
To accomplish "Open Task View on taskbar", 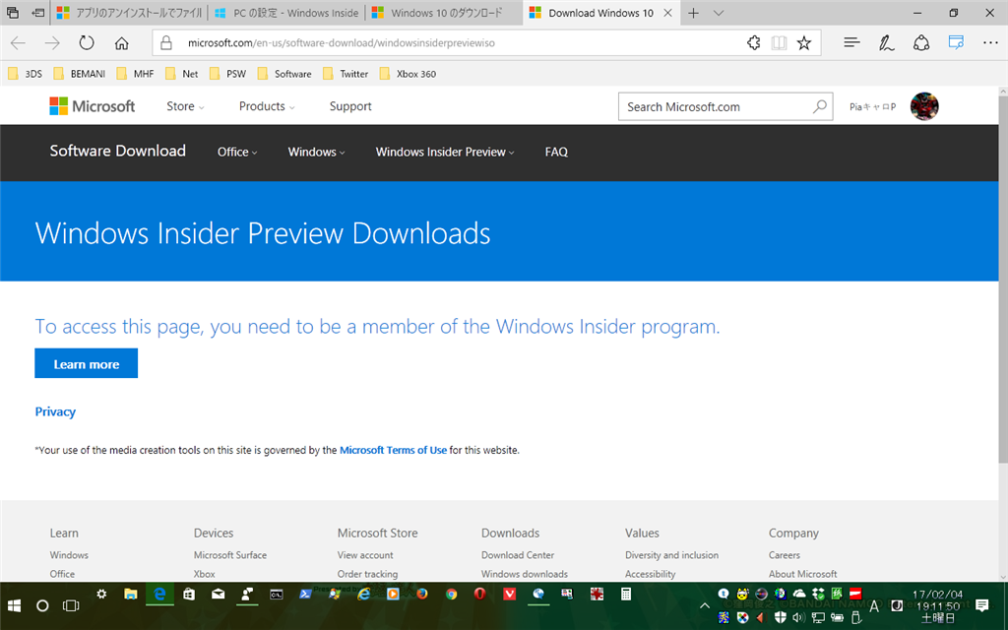I will pyautogui.click(x=71, y=605).
